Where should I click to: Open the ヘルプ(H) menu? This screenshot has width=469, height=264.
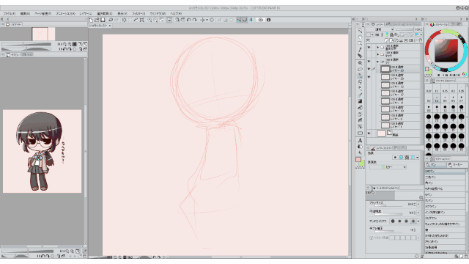[176, 13]
